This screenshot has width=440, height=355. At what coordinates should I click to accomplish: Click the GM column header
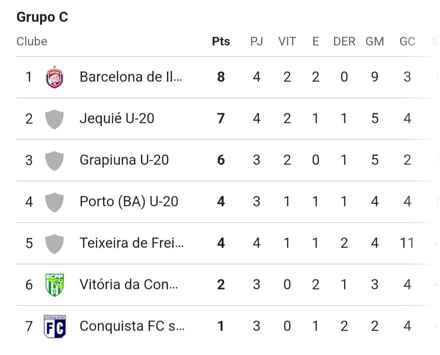(x=375, y=42)
